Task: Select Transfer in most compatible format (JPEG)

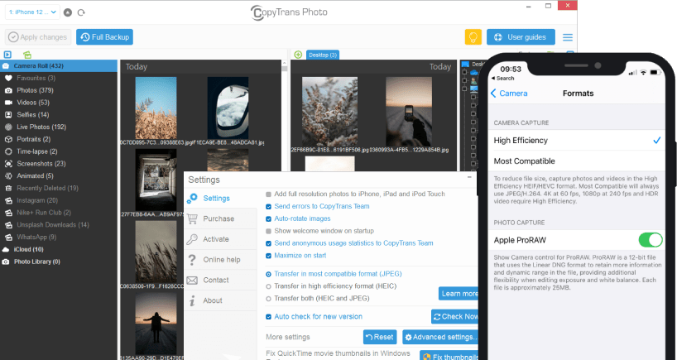Action: coord(268,274)
